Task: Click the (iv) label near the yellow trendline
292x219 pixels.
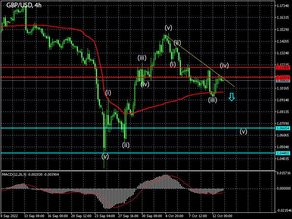Action: (x=224, y=65)
